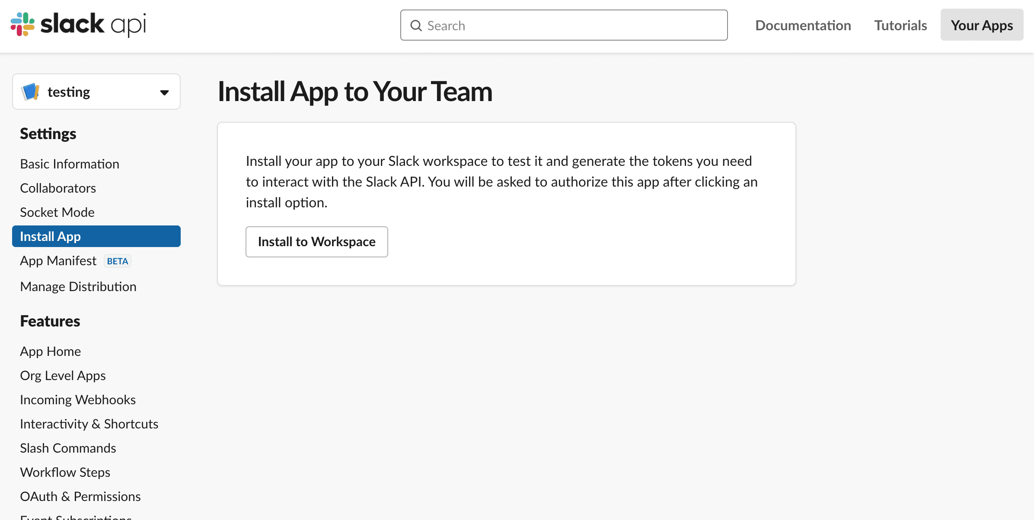Screen dimensions: 1034x520
Task: Open the App Manifest page
Action: pyautogui.click(x=58, y=261)
